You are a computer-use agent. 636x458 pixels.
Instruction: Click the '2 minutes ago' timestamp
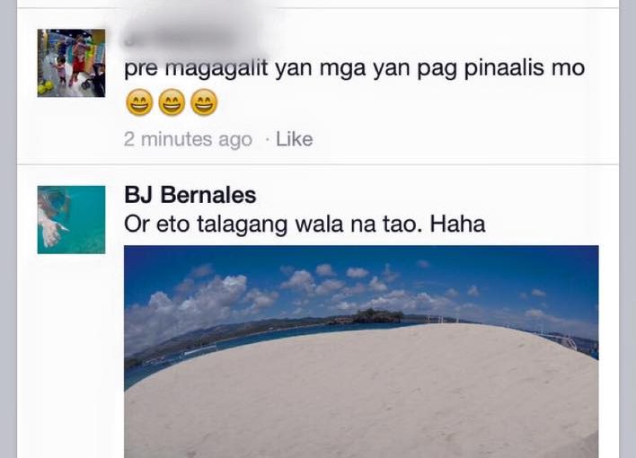[188, 139]
